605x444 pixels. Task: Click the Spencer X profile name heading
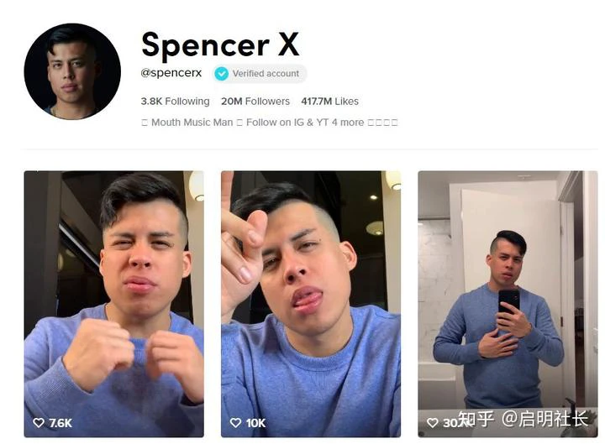pos(220,45)
